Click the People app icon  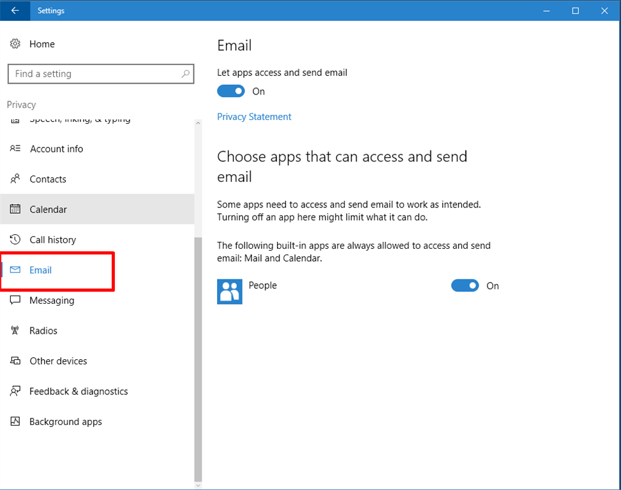[230, 292]
